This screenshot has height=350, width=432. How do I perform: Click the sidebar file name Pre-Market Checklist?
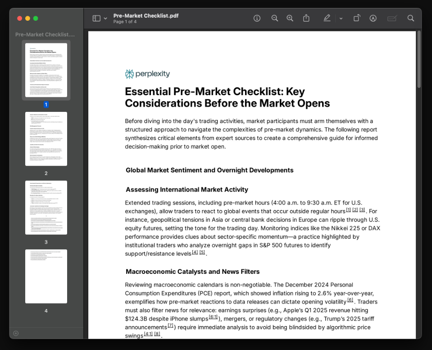point(45,34)
